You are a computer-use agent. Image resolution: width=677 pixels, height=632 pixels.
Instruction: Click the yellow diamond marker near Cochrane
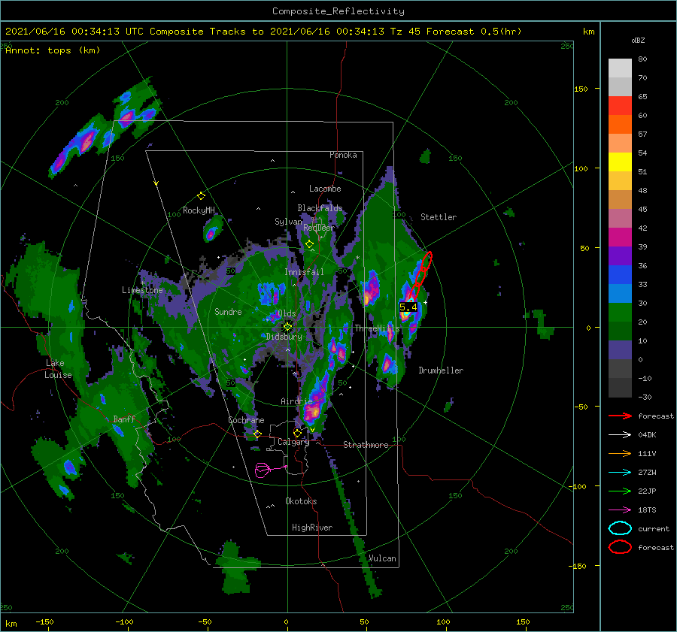257,434
